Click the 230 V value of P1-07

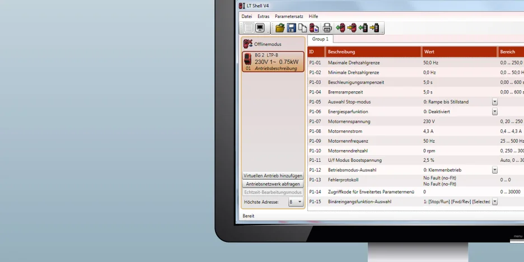click(429, 121)
